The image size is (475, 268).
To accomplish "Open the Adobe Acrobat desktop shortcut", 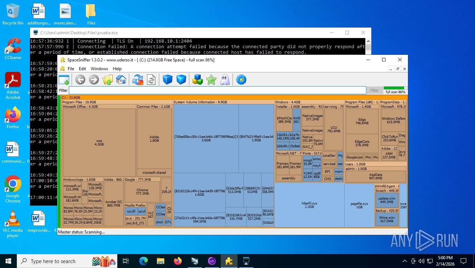I will (13, 86).
